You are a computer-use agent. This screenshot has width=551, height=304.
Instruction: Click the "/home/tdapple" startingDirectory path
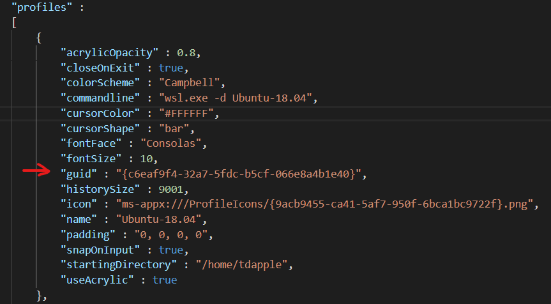(x=241, y=265)
